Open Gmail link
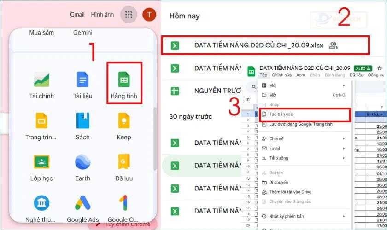This screenshot has width=387, height=230. click(x=77, y=15)
